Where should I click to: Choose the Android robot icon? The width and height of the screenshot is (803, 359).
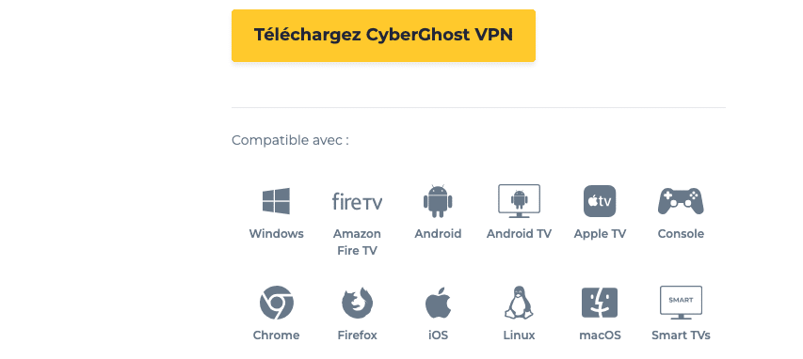(438, 201)
